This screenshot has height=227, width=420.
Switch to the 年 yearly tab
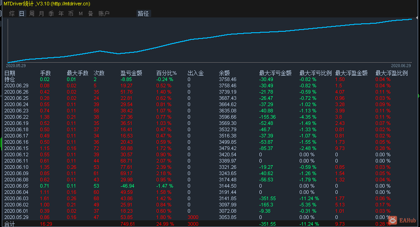click(61, 14)
